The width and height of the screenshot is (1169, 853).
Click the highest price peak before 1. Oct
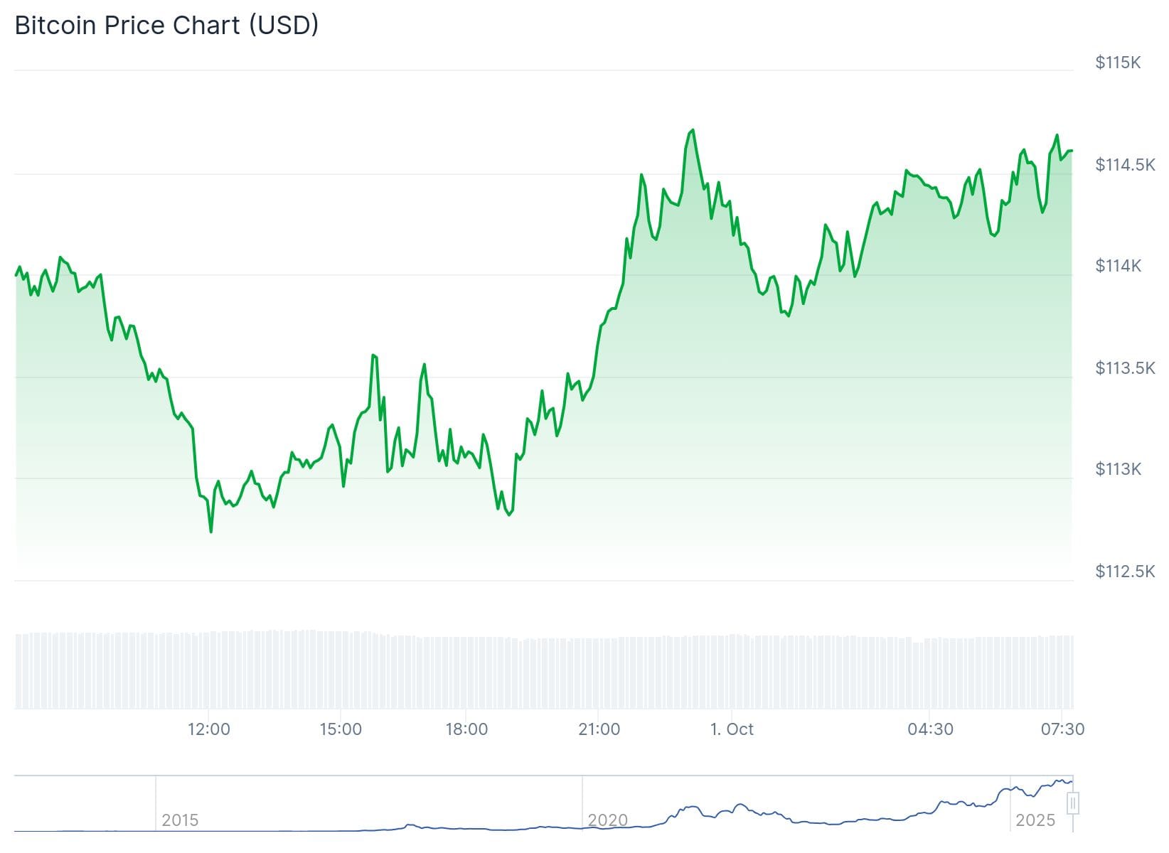[x=693, y=130]
